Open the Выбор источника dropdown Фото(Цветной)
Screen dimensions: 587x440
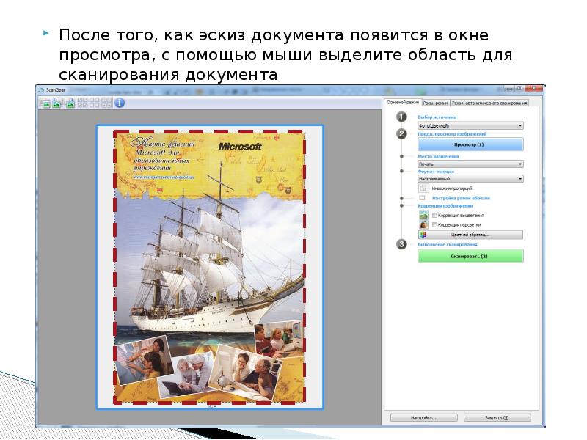coord(470,125)
